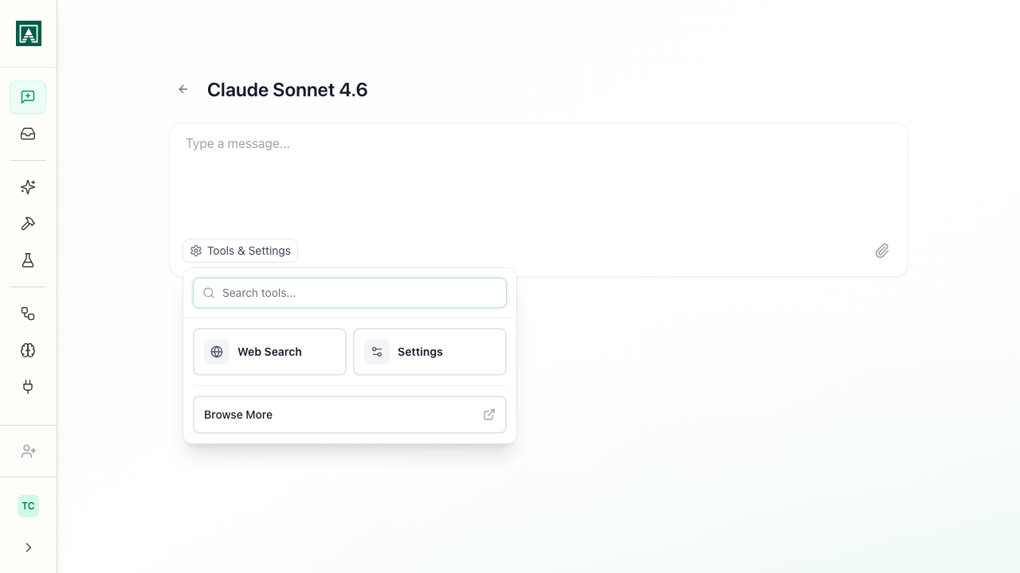
Task: Click into the Type a message box
Action: point(539,179)
